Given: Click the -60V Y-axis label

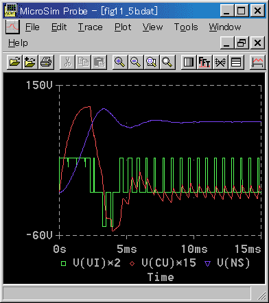Looking at the screenshot, I should 39,235.
